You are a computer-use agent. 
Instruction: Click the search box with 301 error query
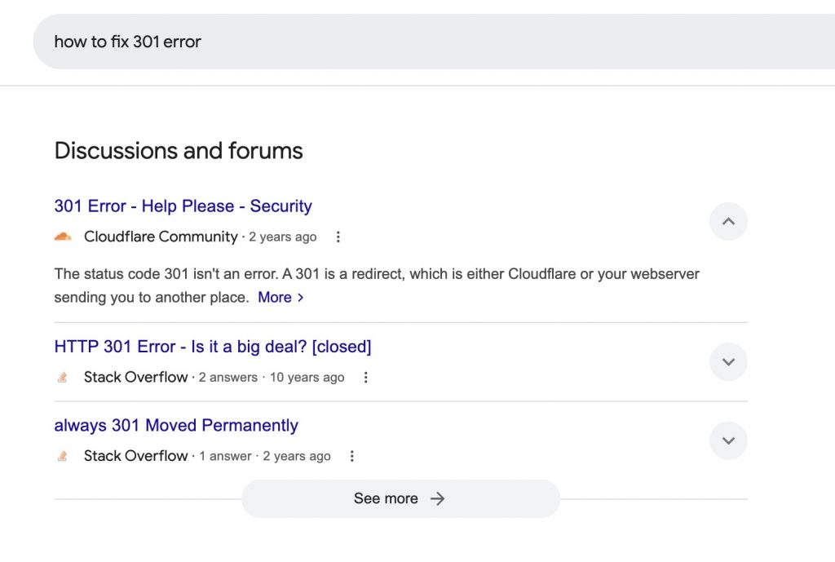click(408, 42)
